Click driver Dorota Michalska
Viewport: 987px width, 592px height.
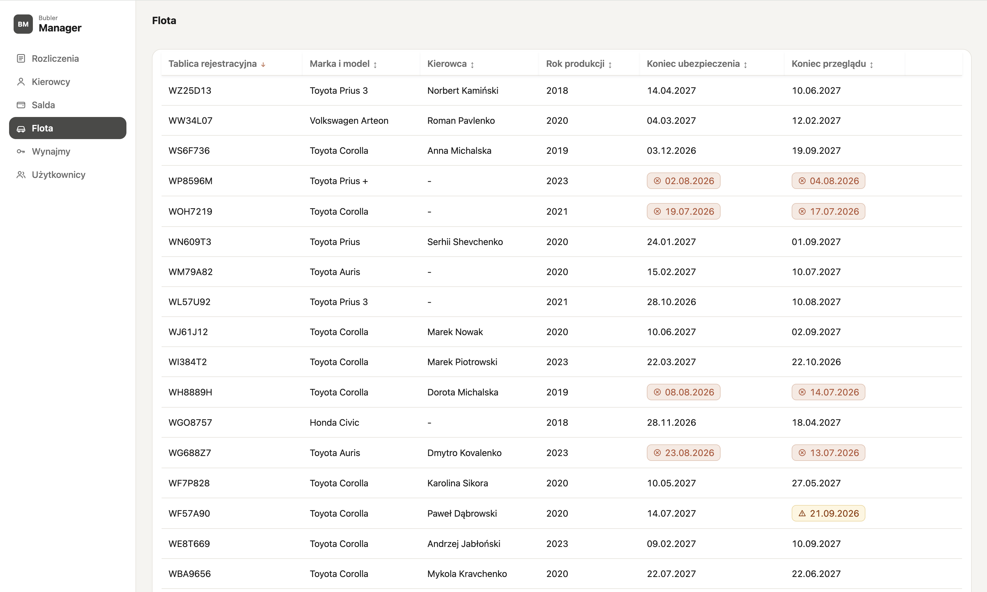coord(463,392)
